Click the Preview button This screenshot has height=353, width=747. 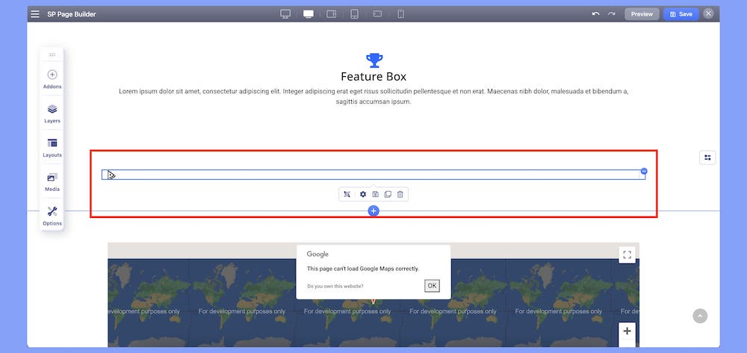pos(642,14)
